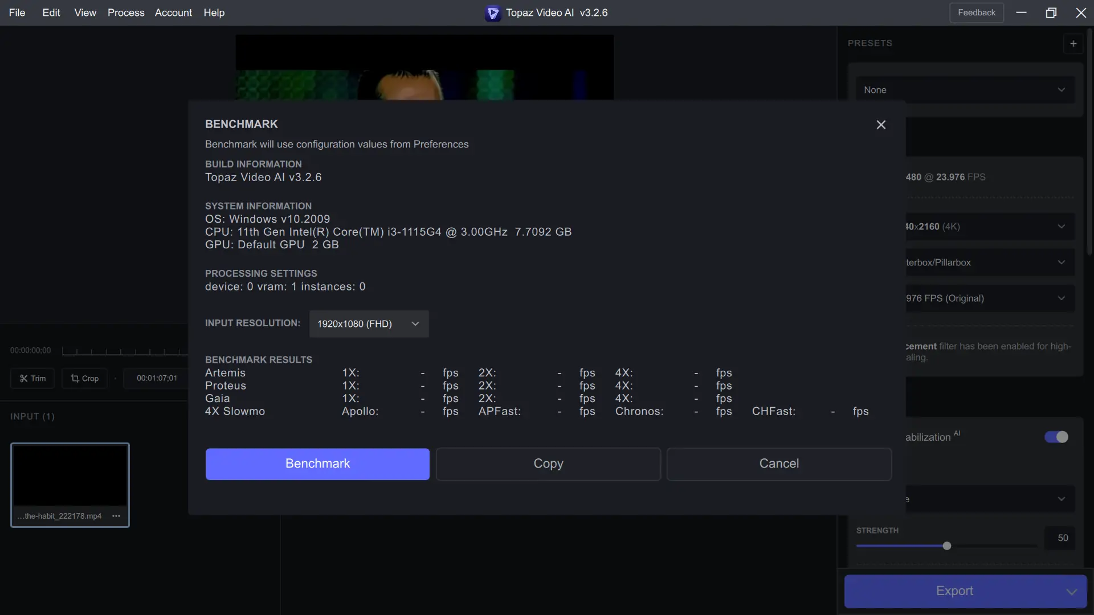1094x615 pixels.
Task: Toggle the Stabilization AI switch
Action: 1056,437
